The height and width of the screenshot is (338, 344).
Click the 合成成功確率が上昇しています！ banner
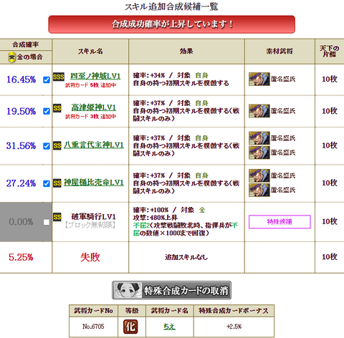coord(171,24)
